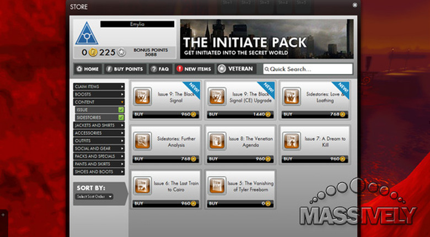This screenshot has height=237, width=430.
Task: Go to the Home tab
Action: [88, 69]
